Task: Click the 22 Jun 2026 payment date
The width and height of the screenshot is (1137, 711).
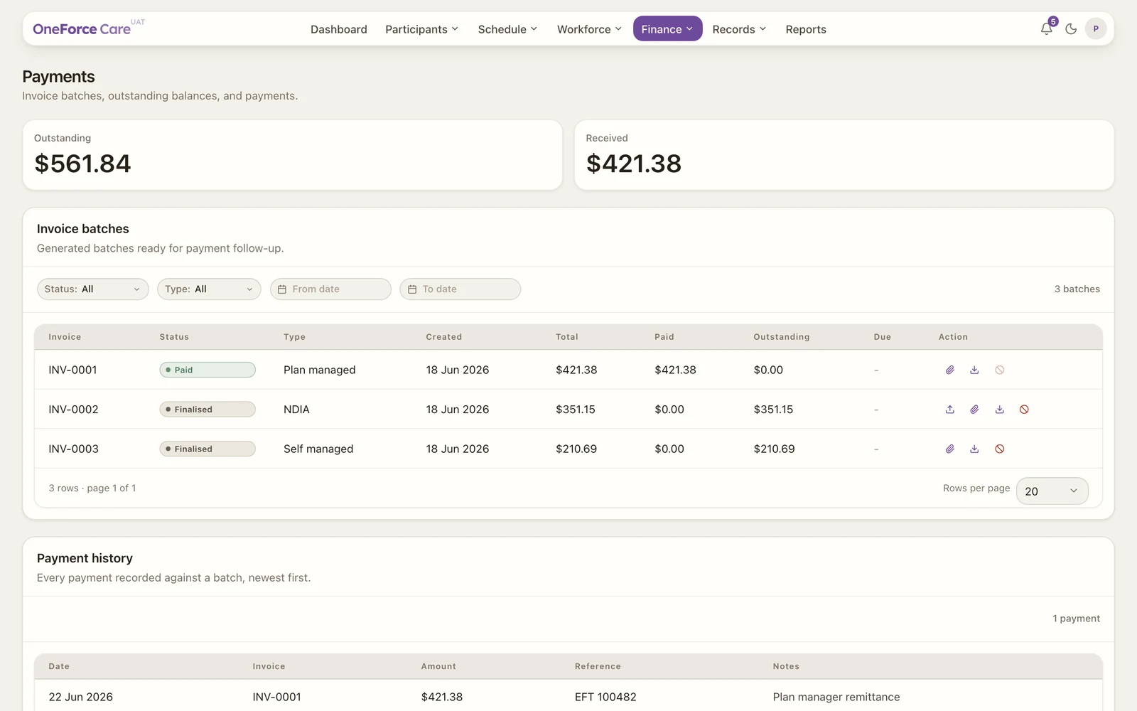Action: 80,697
